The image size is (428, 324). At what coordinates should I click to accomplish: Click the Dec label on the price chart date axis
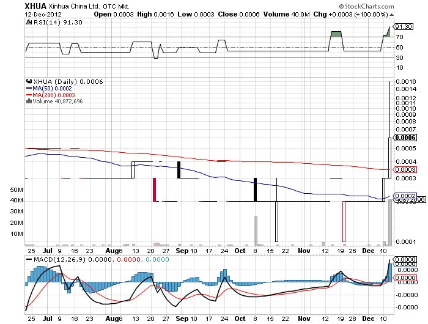coord(368,251)
